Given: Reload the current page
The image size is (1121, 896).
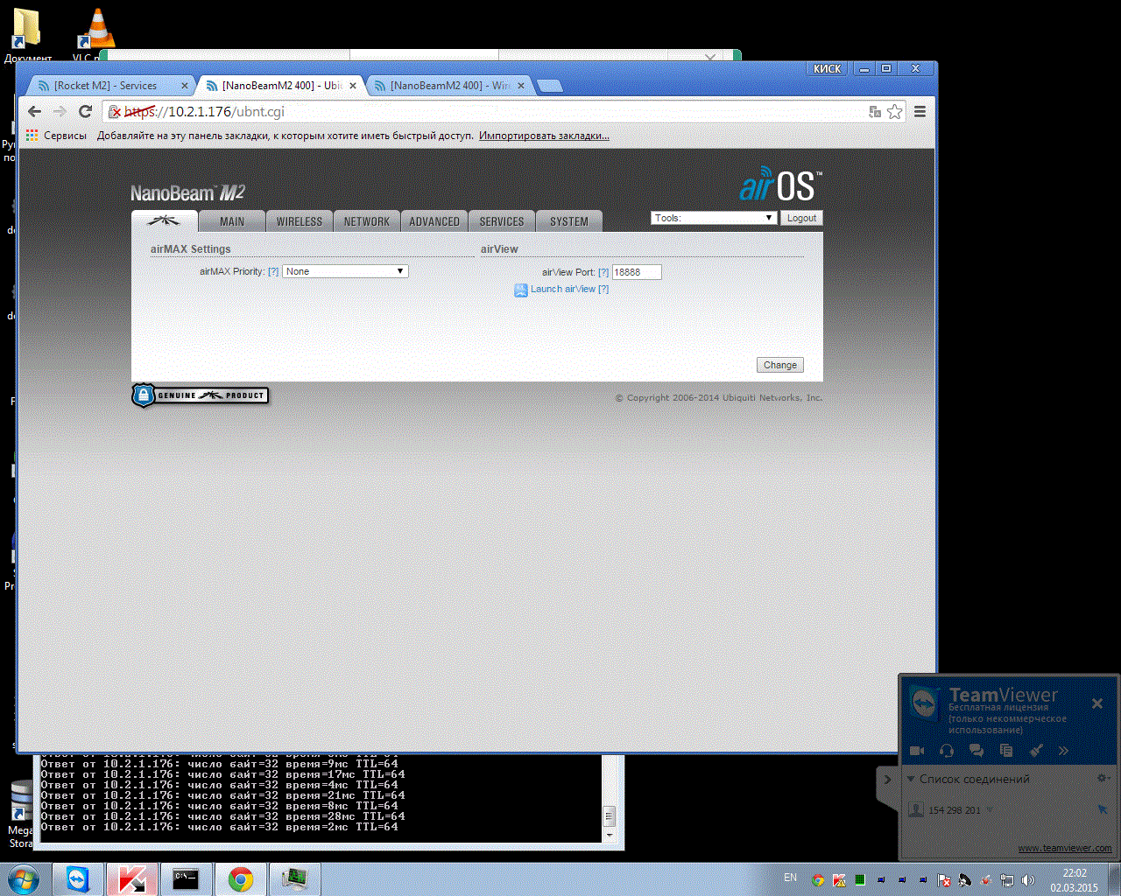Looking at the screenshot, I should [x=85, y=111].
